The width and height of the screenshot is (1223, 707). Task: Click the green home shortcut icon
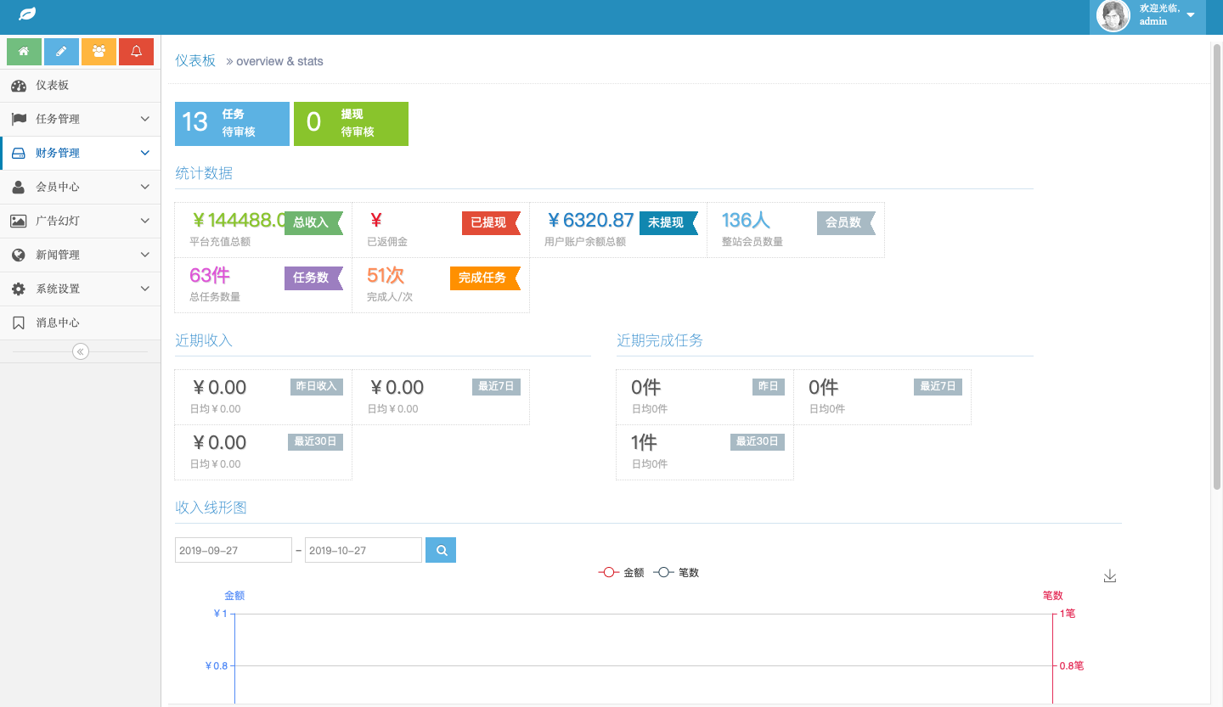pyautogui.click(x=24, y=52)
